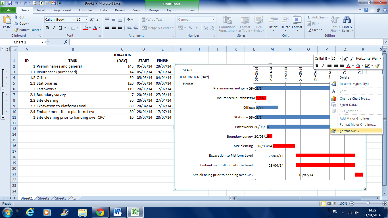Click Insert Function fx icon

pyautogui.click(x=66, y=42)
